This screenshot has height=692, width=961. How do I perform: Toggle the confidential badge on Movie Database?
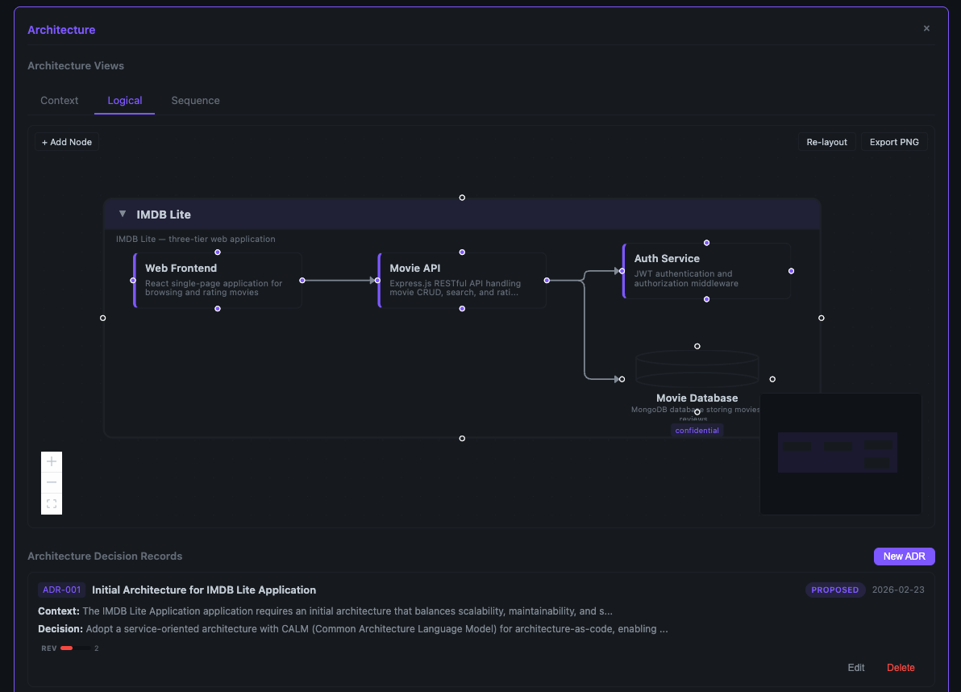coord(697,430)
